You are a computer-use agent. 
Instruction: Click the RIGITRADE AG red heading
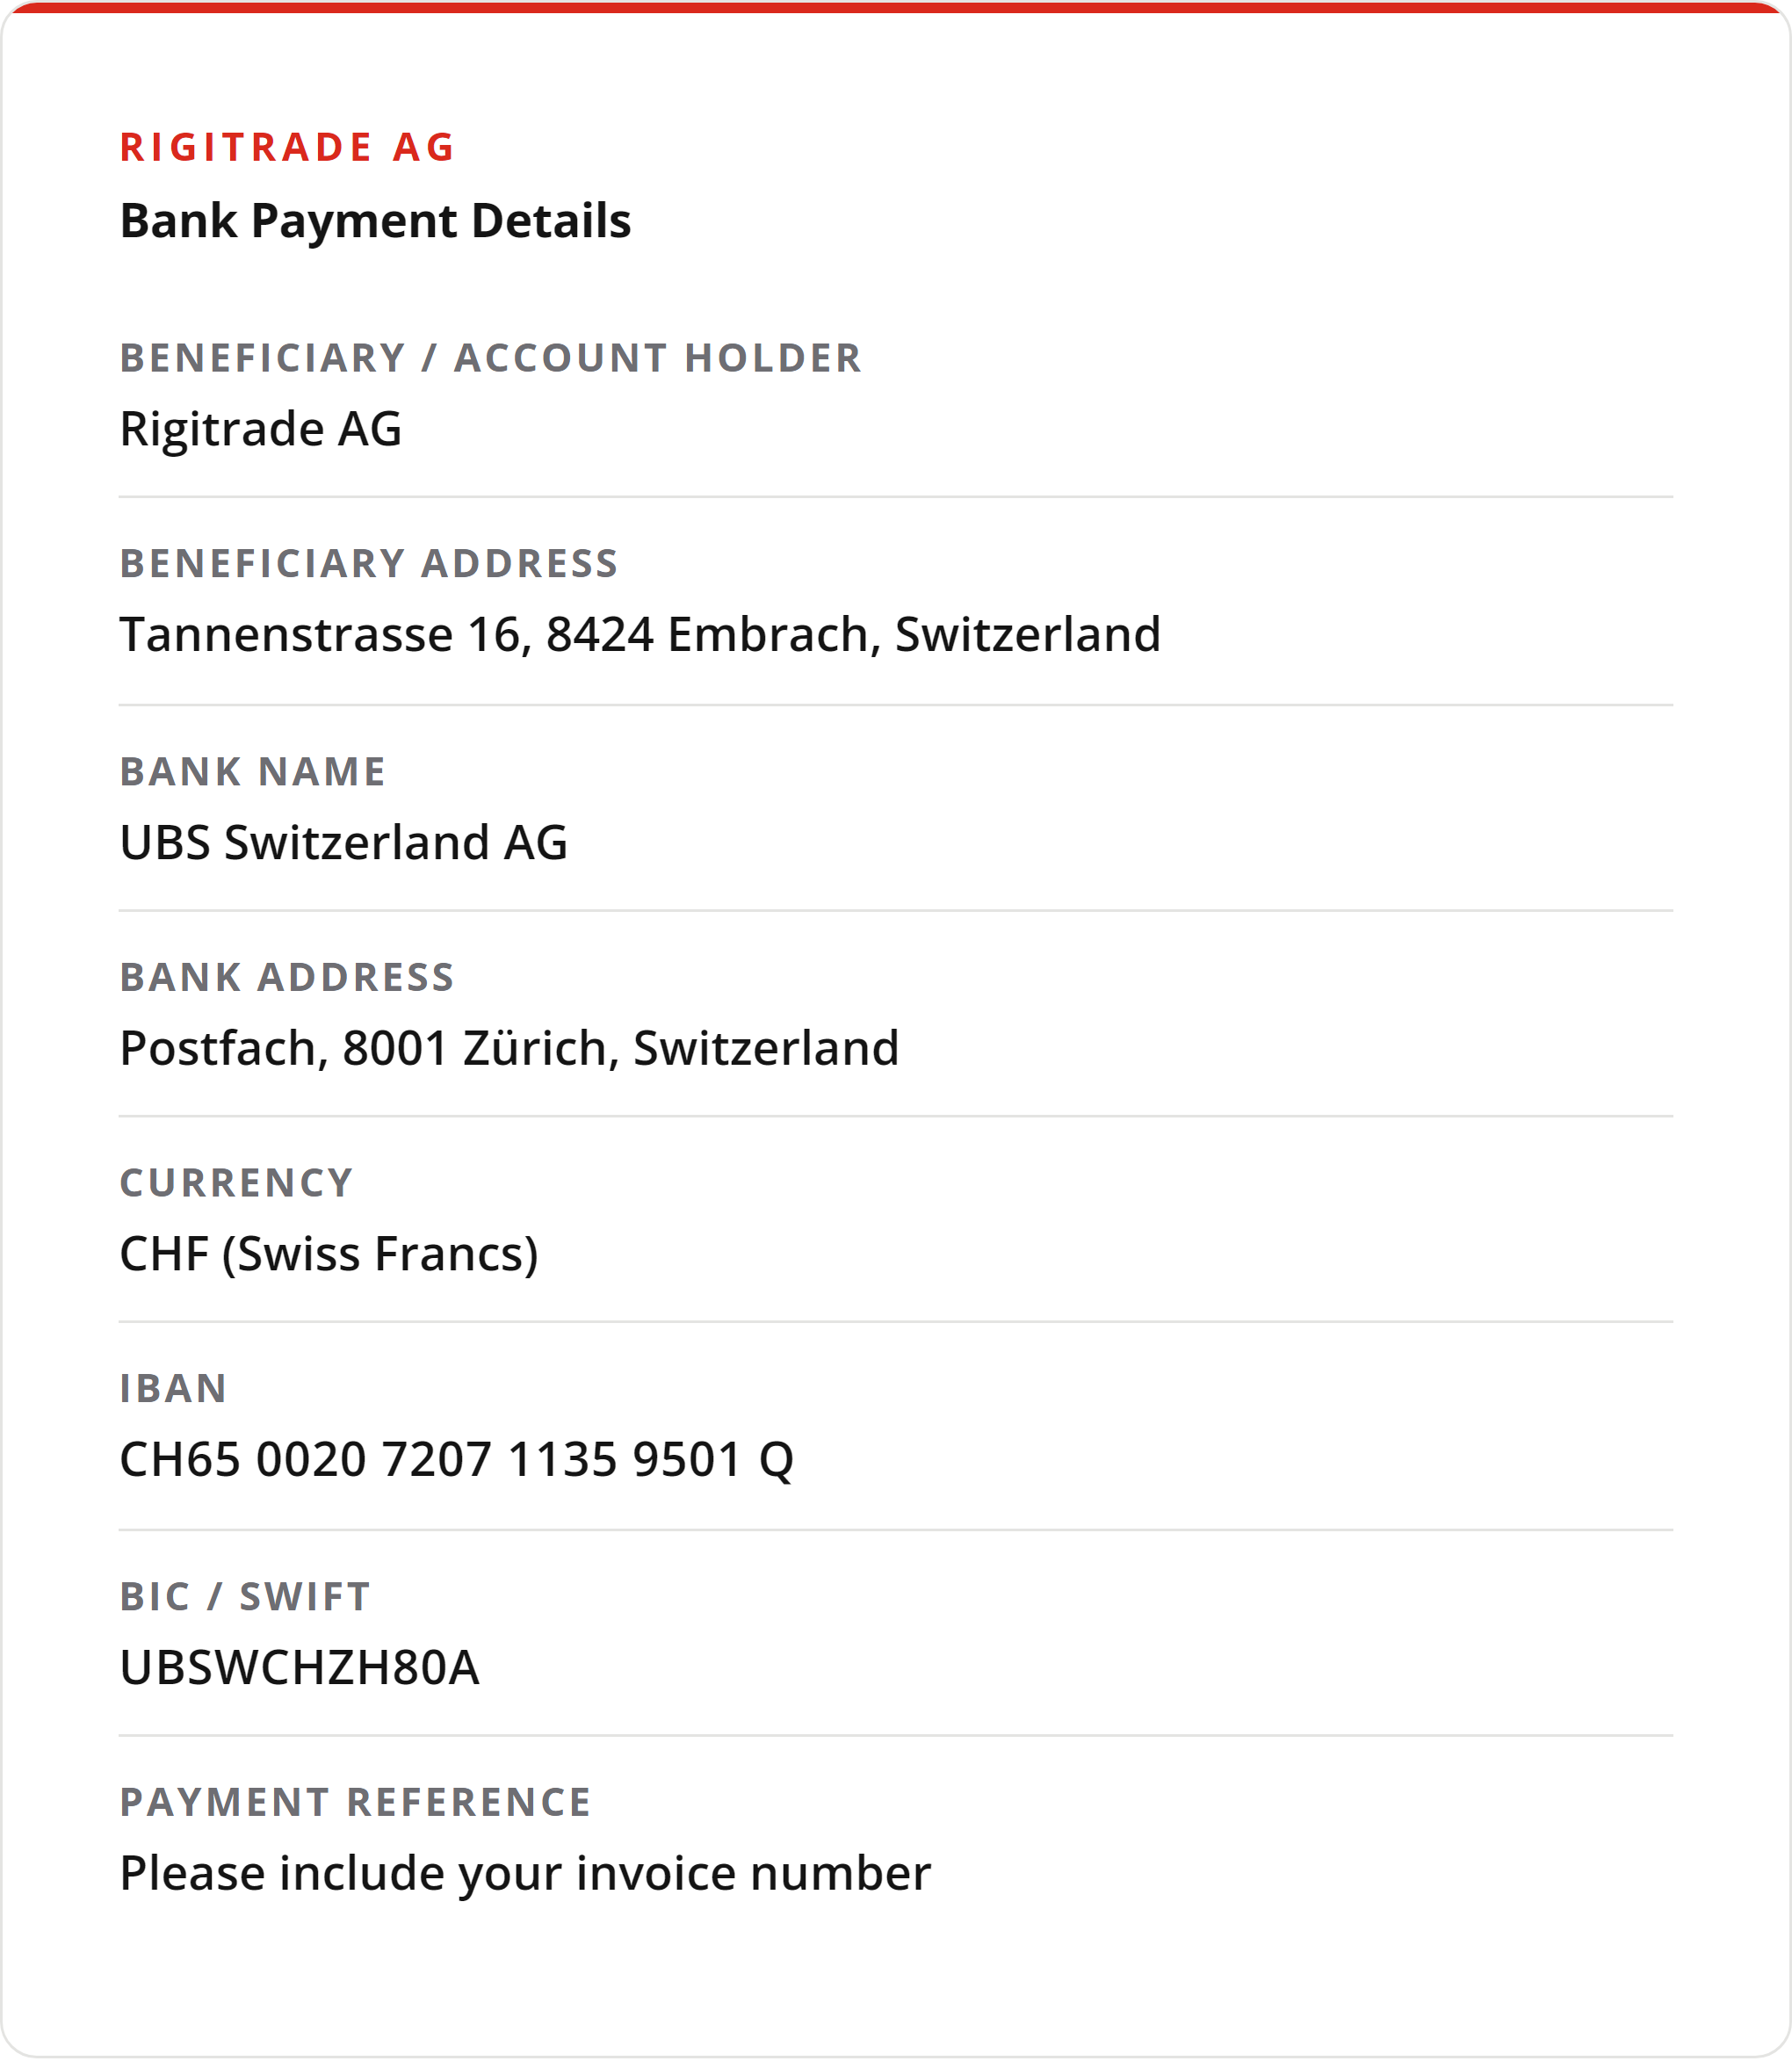pos(287,147)
